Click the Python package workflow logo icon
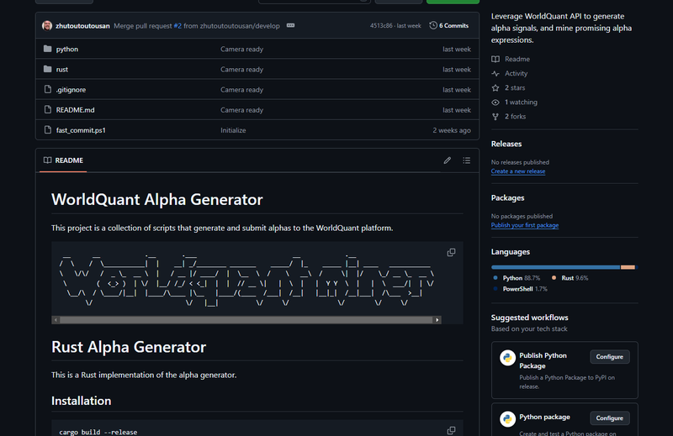Viewport: 673px width, 436px height. click(x=507, y=419)
